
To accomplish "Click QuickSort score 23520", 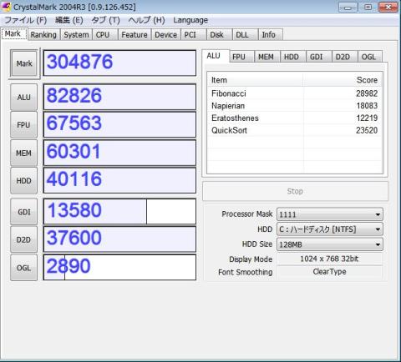I will point(367,130).
